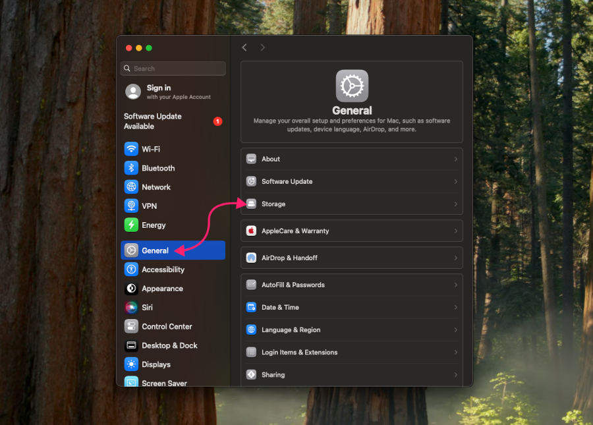
Task: Click the Sharing icon
Action: 251,375
